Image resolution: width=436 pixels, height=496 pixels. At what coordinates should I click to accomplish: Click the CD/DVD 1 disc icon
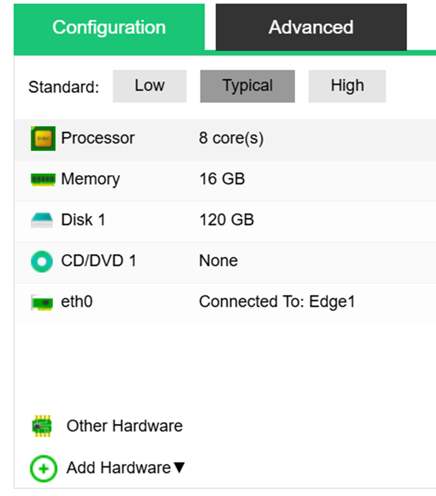click(42, 261)
